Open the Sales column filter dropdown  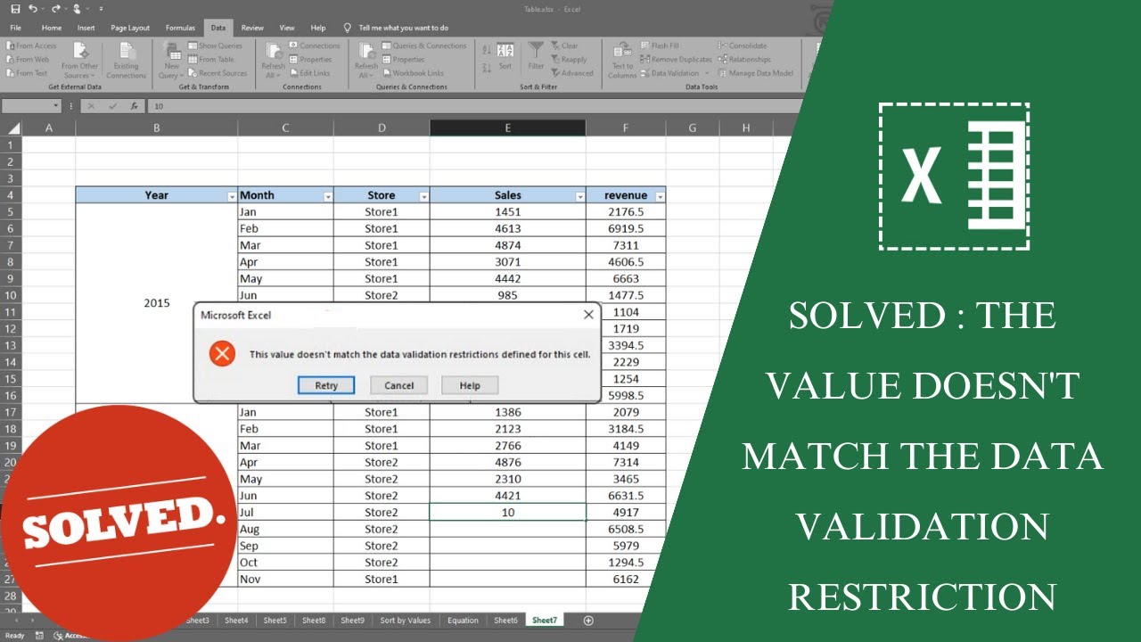[579, 196]
